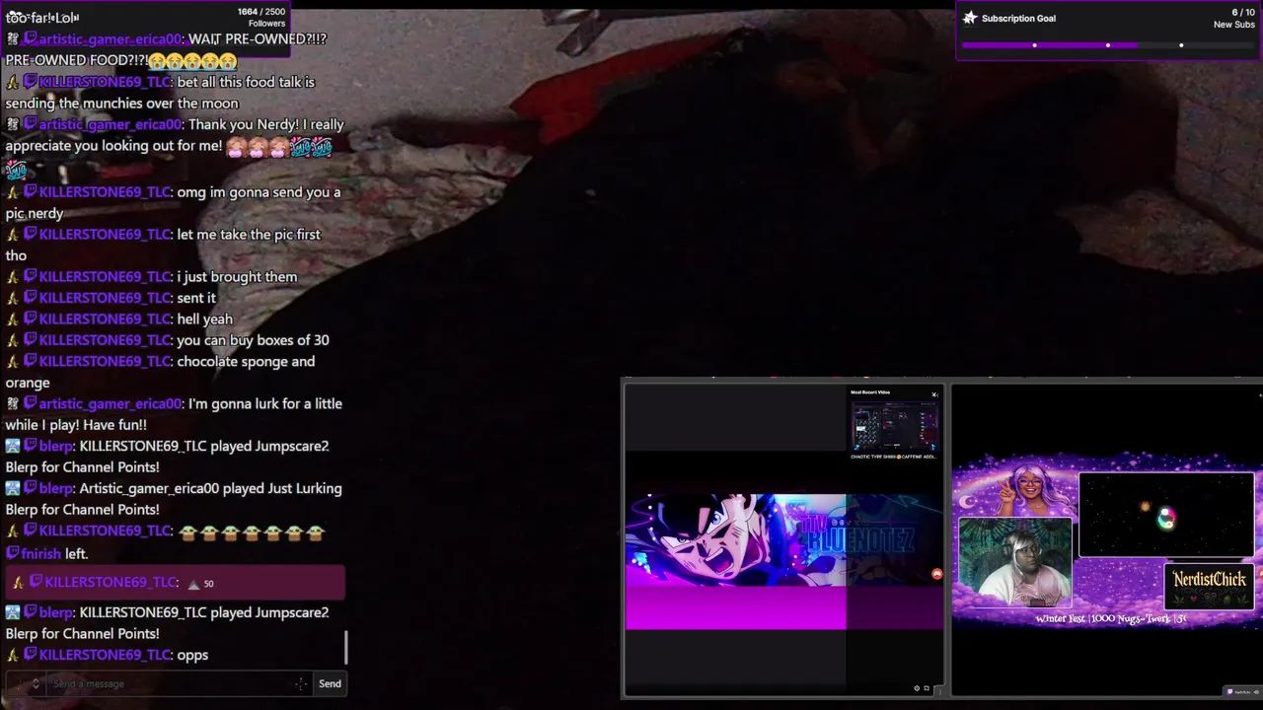Screen dimensions: 1263x710
Task: Click artistic_gamer_erica00 on the 'lurk for a little' message
Action: pyautogui.click(x=111, y=403)
